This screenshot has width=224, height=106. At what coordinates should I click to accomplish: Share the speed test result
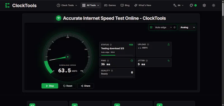click(x=86, y=86)
